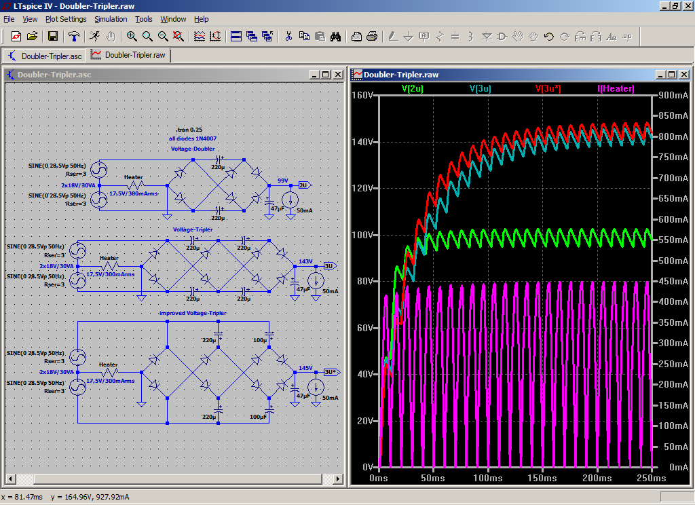This screenshot has width=695, height=505.
Task: Click the Cut scissors icon
Action: point(288,36)
